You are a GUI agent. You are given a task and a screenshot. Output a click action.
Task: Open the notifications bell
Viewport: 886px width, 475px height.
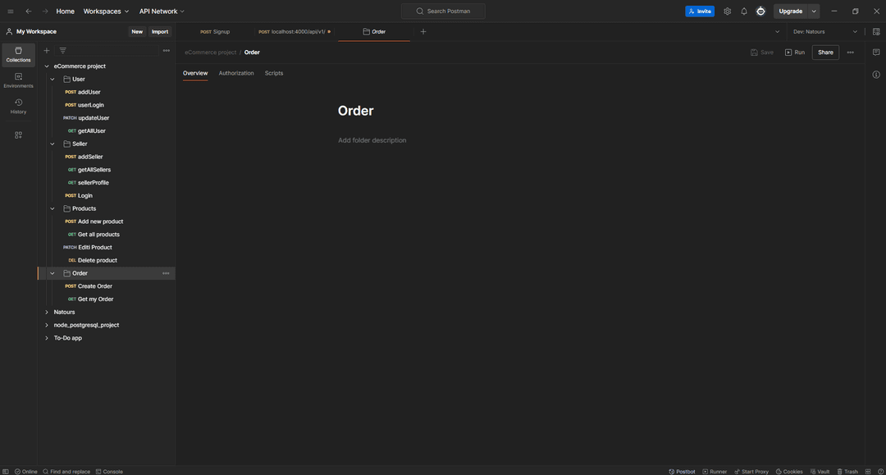[x=744, y=11]
